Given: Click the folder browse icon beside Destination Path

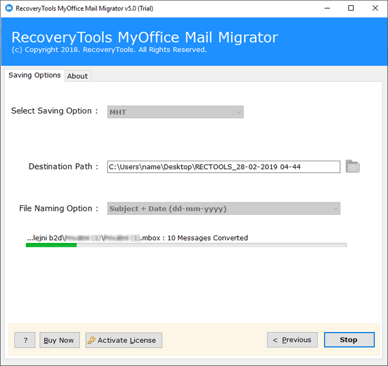Looking at the screenshot, I should coord(353,167).
